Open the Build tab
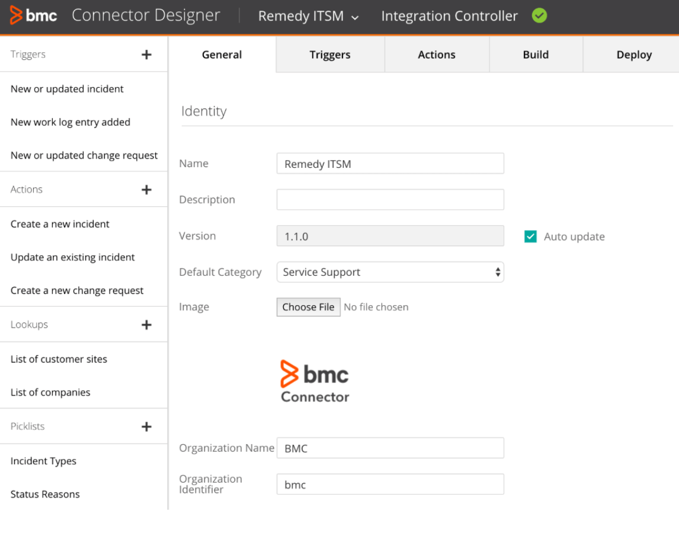This screenshot has width=679, height=536. (536, 55)
